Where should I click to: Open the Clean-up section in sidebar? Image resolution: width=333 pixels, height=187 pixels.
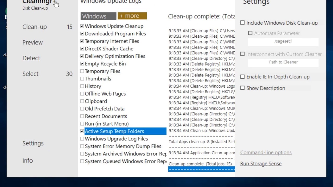35,27
